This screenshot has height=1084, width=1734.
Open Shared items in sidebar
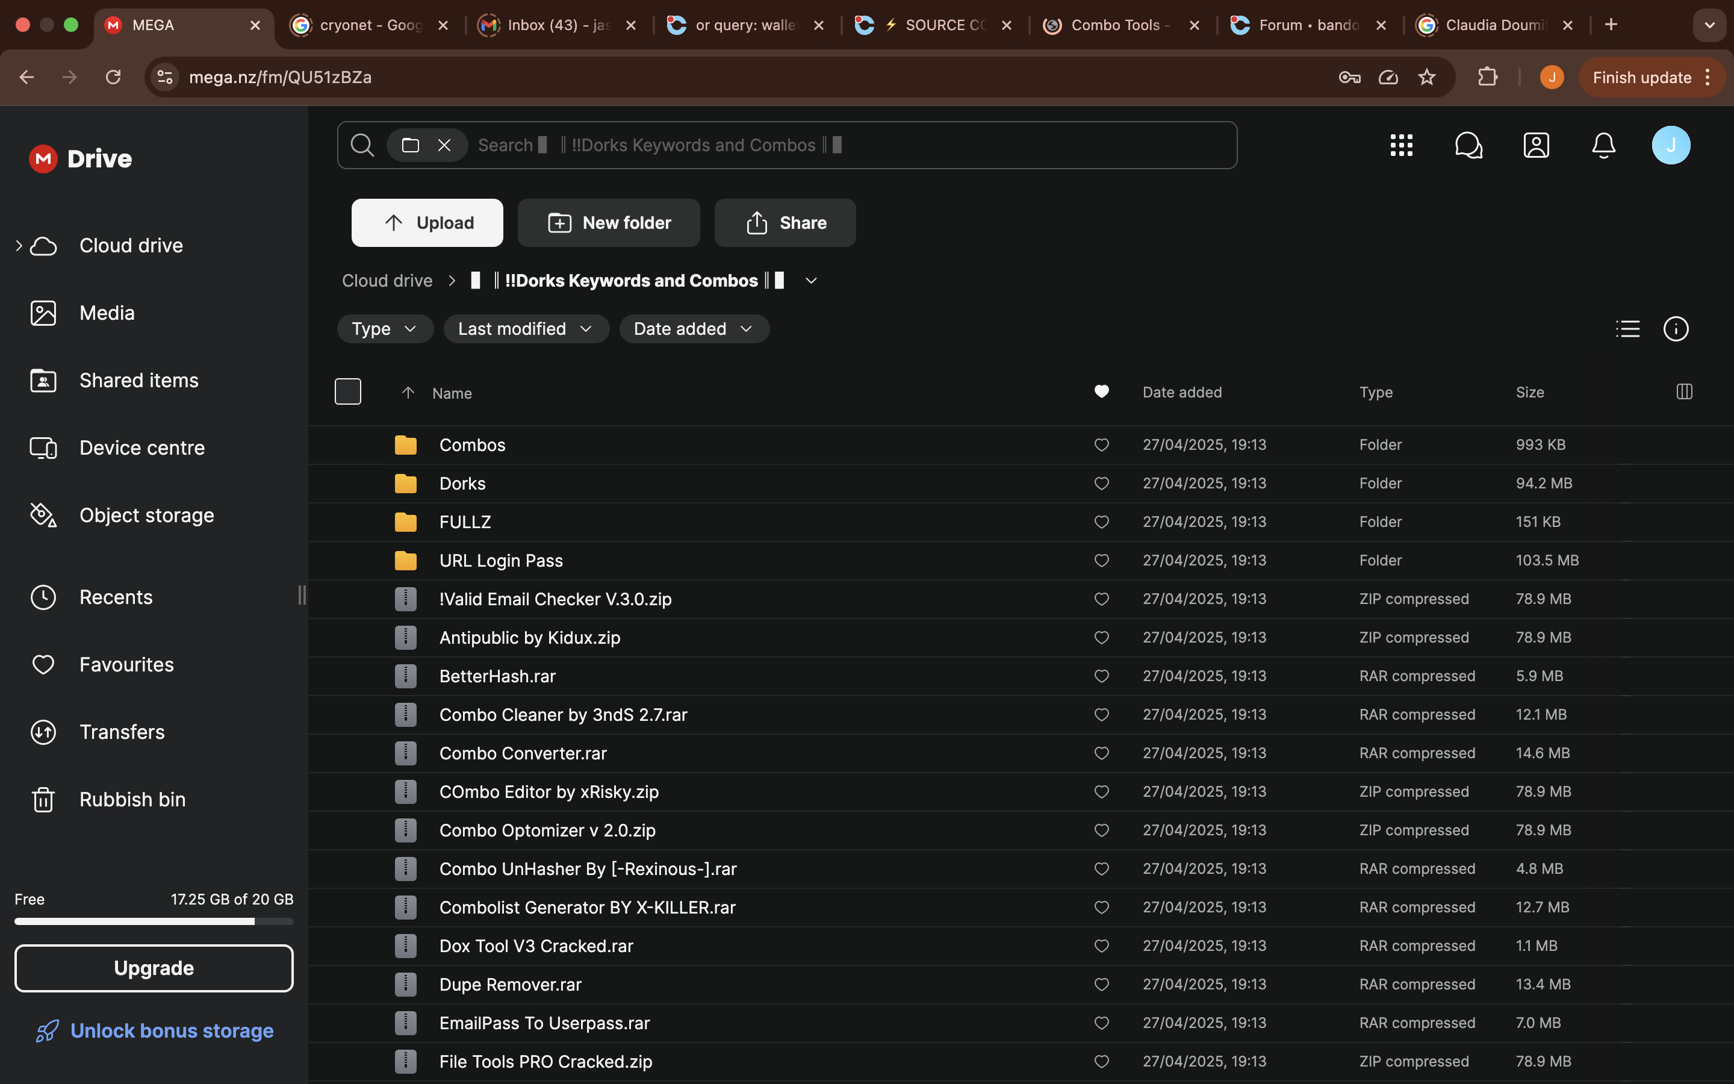pos(138,381)
